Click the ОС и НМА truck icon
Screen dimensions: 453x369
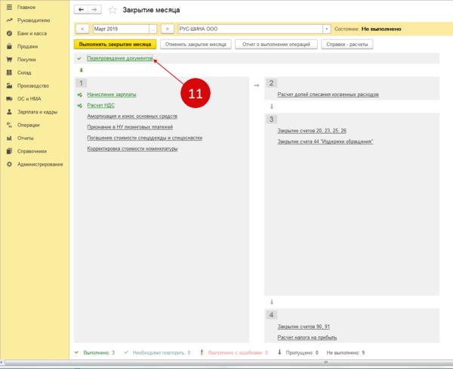(x=9, y=99)
